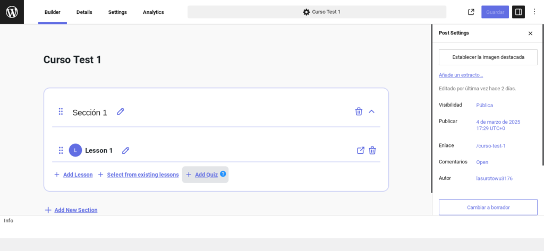Image resolution: width=544 pixels, height=251 pixels.
Task: Click the Add New Section link
Action: pyautogui.click(x=76, y=210)
